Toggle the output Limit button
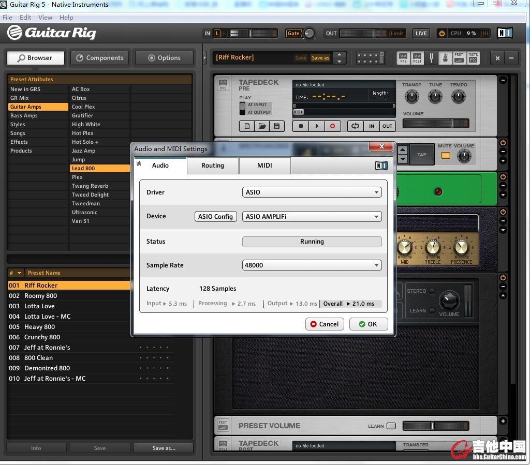 point(397,34)
